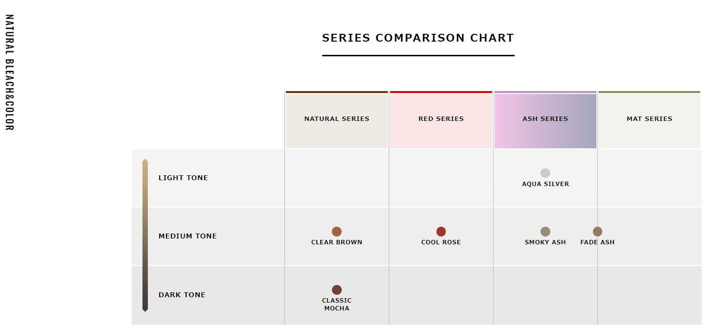This screenshot has height=331, width=707.
Task: Click the Light Tone row label
Action: coord(183,178)
